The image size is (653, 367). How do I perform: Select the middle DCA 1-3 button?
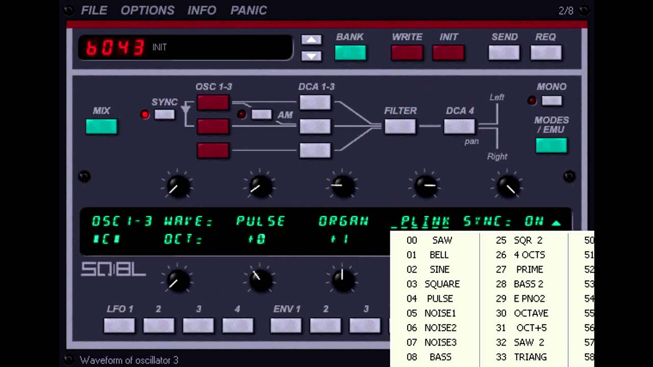(315, 126)
